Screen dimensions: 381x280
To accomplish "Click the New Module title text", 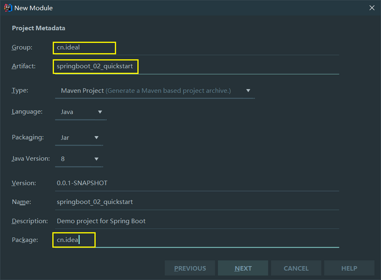I will (x=33, y=8).
